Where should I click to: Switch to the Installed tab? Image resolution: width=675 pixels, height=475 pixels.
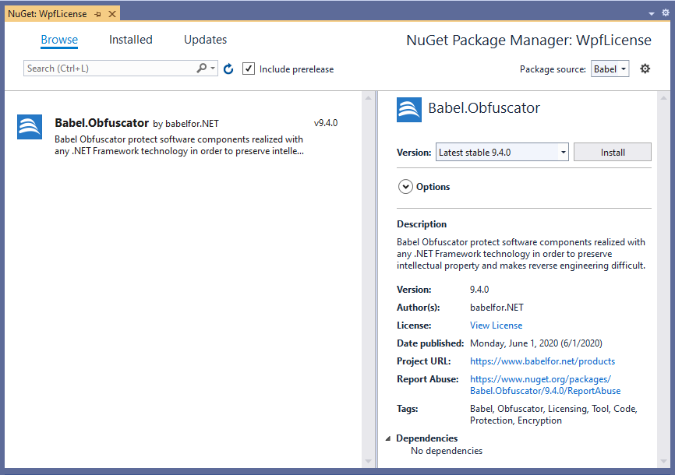click(130, 40)
